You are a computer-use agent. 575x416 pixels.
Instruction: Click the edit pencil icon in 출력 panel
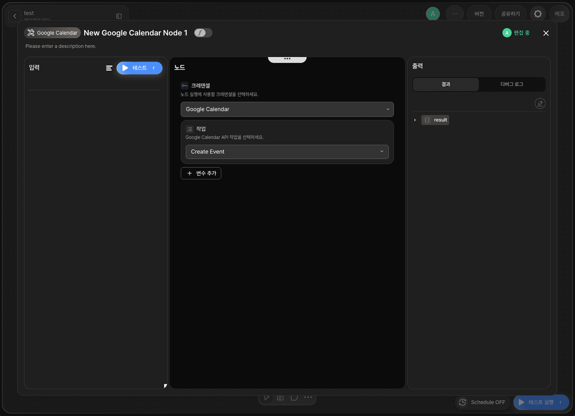pos(540,103)
